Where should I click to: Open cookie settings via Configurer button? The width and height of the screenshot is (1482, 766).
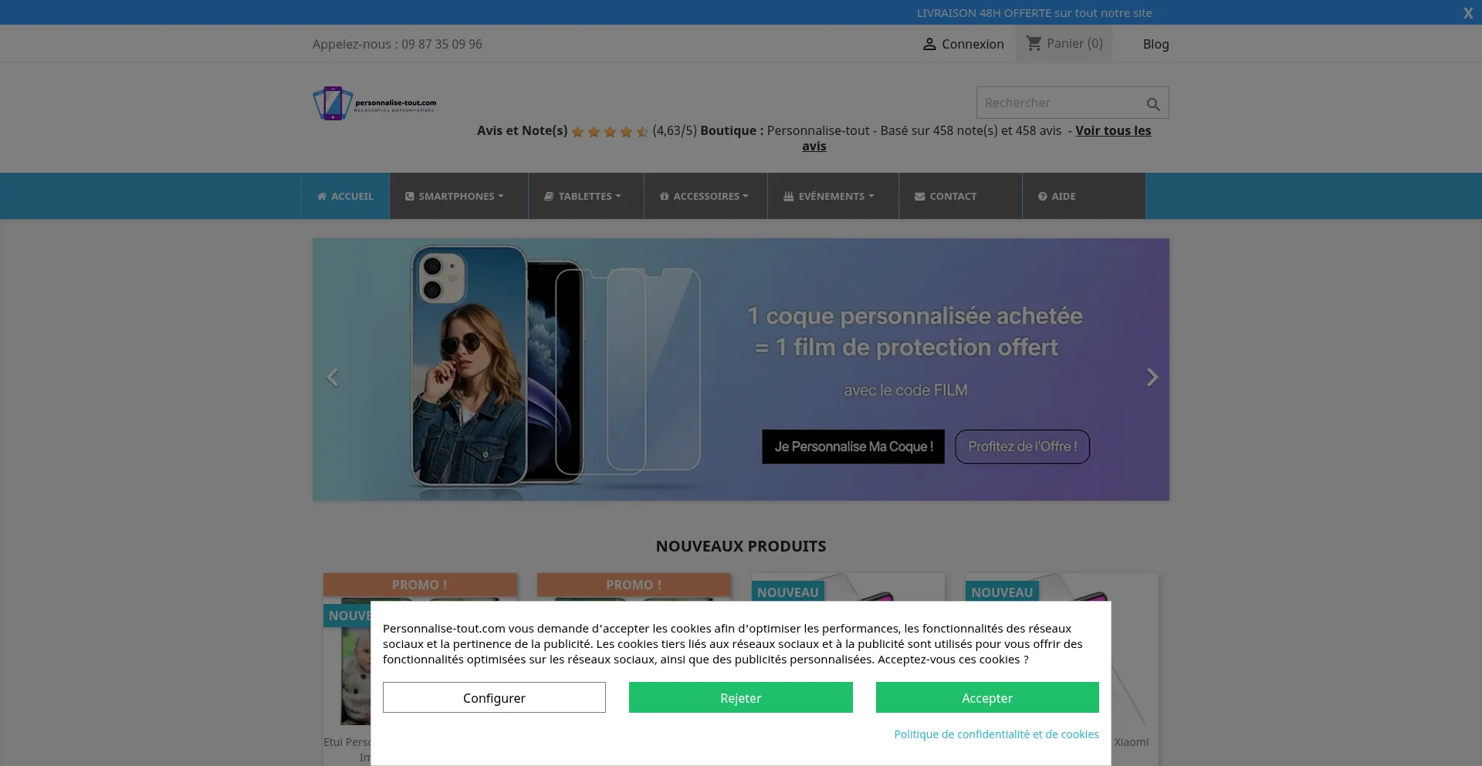(494, 697)
